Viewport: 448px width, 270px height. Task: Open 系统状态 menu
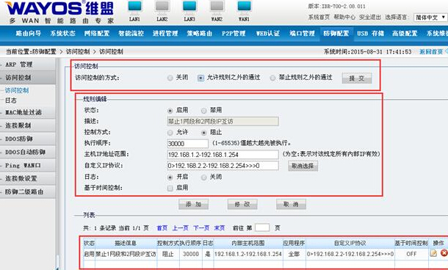62,34
